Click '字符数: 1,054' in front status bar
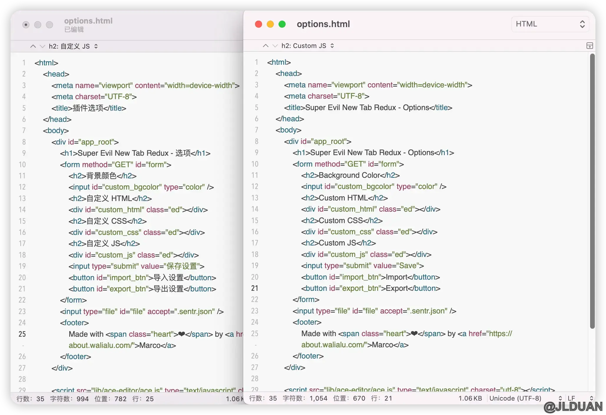The width and height of the screenshot is (606, 415). click(x=305, y=398)
